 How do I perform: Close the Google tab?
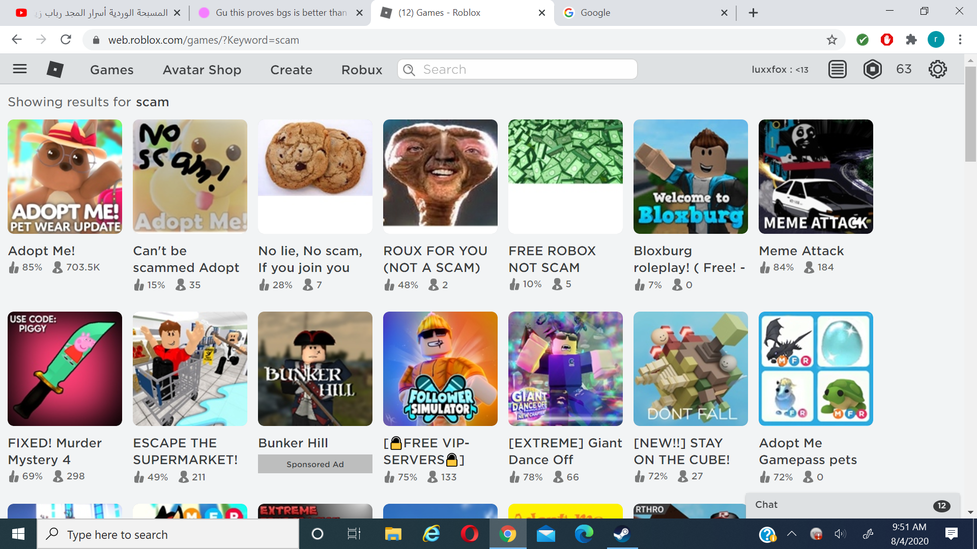[724, 13]
